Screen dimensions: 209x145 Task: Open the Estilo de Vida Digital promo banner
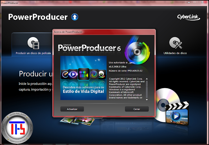coord(83,78)
